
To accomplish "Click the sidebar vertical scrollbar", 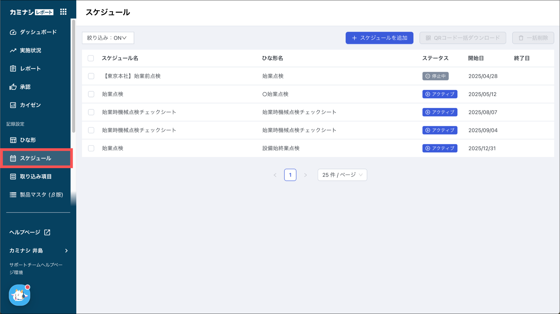I will click(73, 76).
